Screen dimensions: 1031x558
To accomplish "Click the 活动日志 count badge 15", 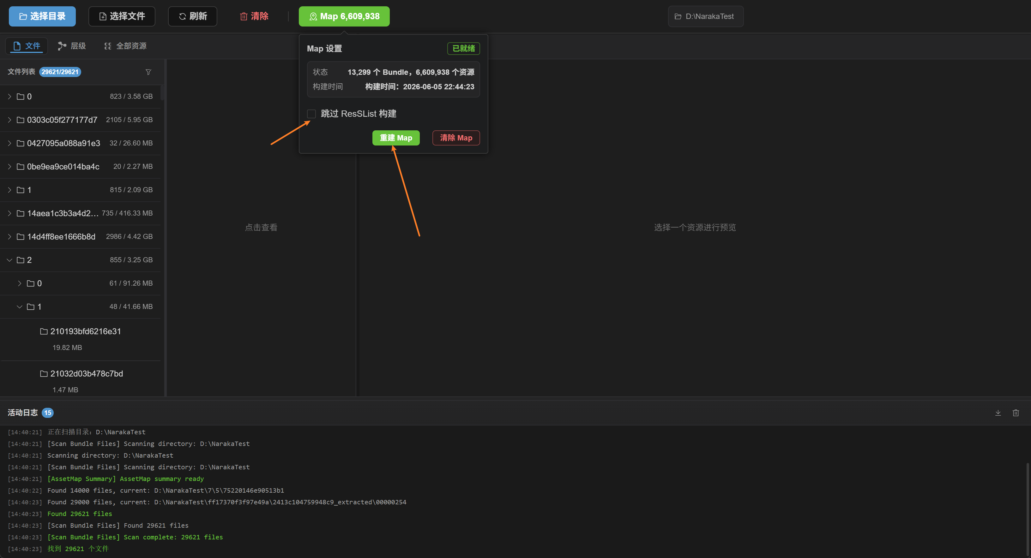I will 48,413.
